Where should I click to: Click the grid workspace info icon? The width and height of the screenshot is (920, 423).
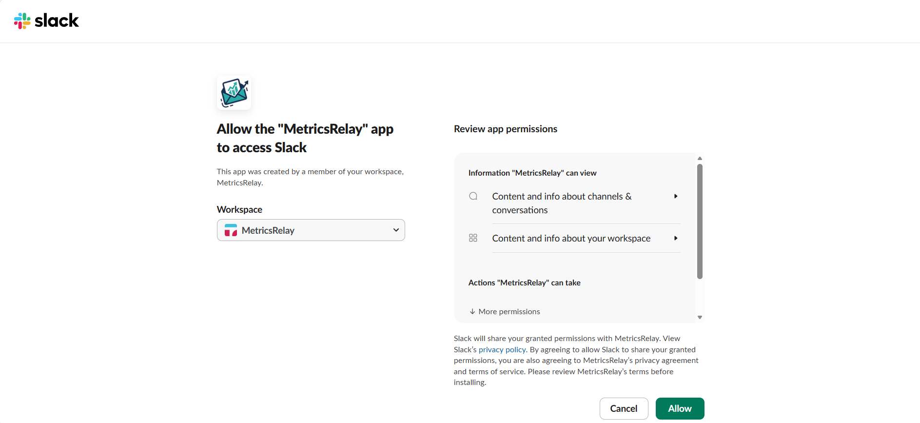(x=473, y=238)
